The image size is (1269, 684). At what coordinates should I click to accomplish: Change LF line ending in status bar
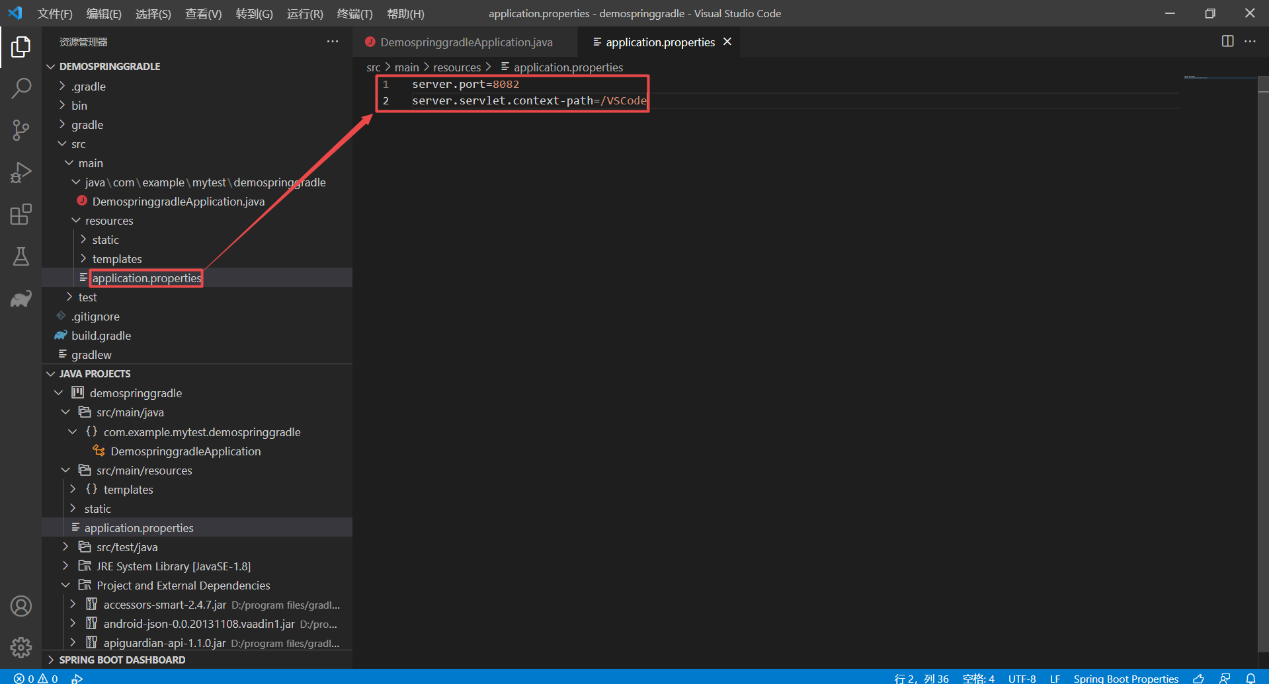[x=1055, y=678]
